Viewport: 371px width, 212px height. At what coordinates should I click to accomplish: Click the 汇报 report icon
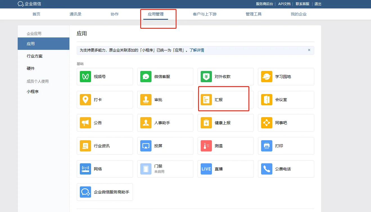206,100
